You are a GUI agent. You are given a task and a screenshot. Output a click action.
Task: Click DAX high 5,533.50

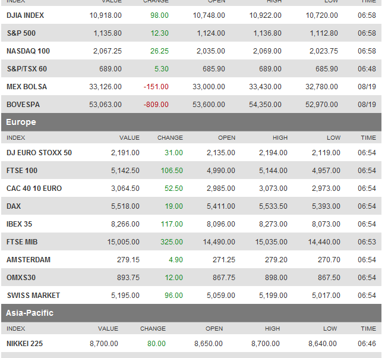tap(273, 206)
